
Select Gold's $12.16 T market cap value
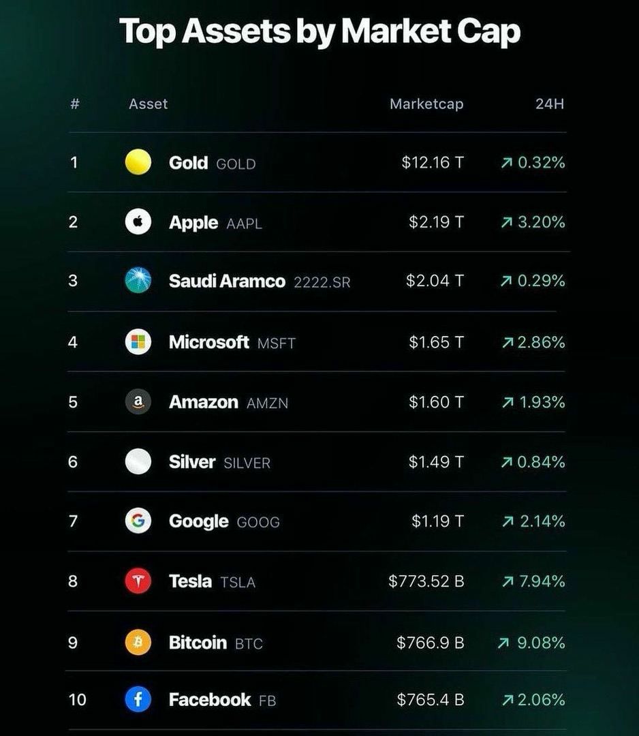coord(433,162)
